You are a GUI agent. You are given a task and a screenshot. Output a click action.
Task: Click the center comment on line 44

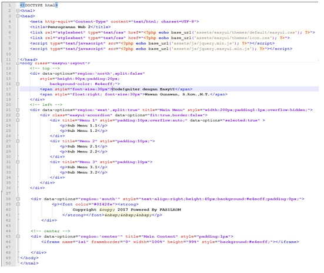[x=51, y=231]
